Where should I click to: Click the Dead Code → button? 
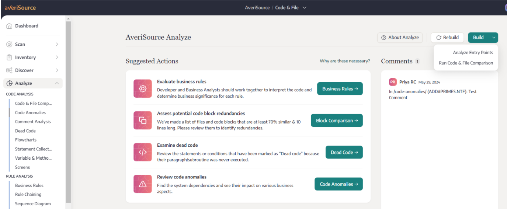click(x=344, y=152)
